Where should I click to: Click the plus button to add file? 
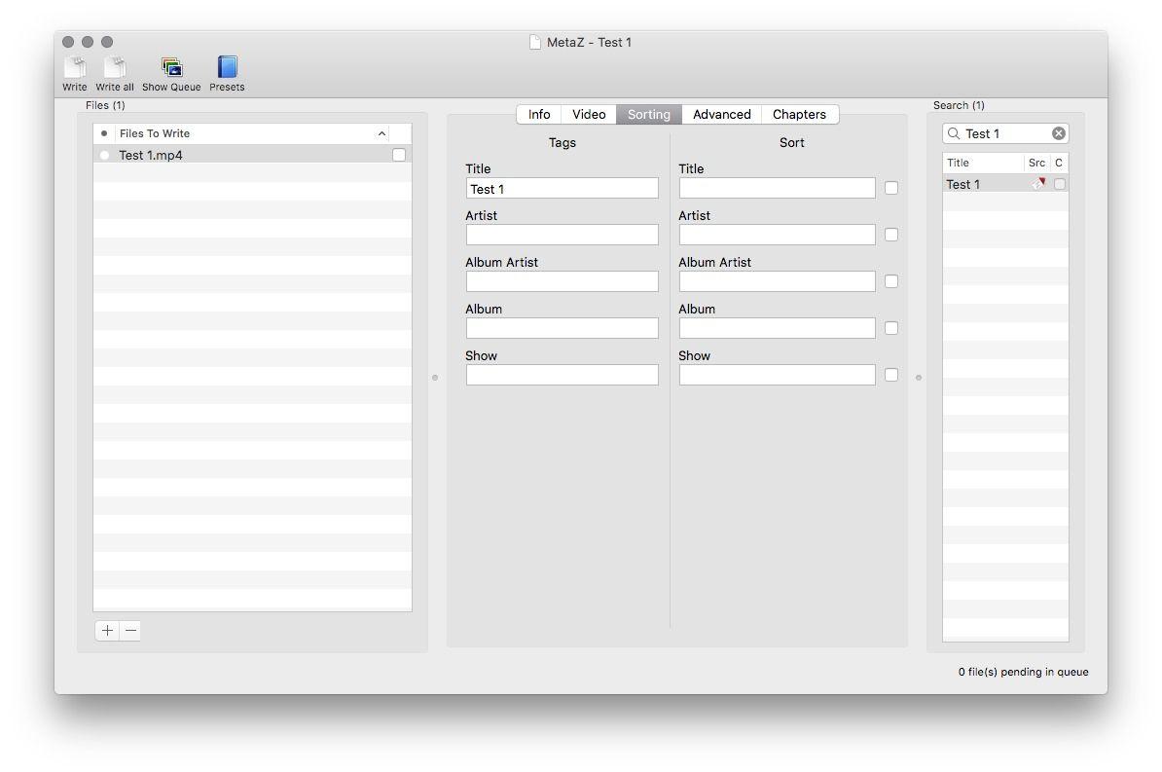coord(107,631)
